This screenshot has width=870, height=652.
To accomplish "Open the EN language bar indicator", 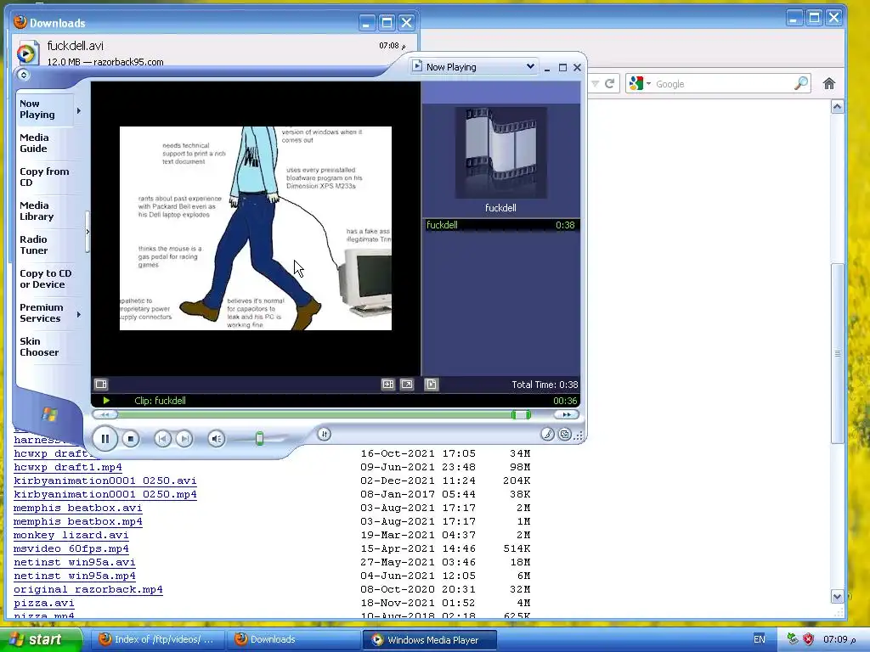I will pyautogui.click(x=759, y=639).
